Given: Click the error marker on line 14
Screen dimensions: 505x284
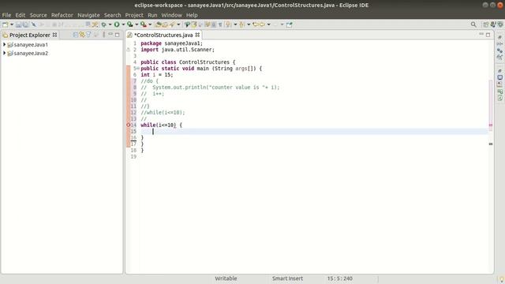Looking at the screenshot, I should pos(128,125).
